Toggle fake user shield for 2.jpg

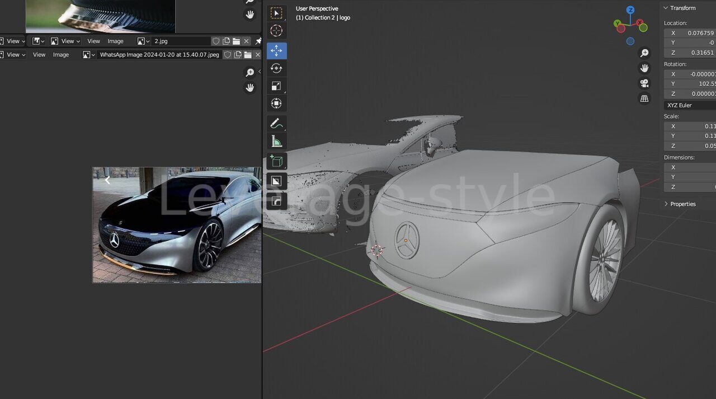coord(216,41)
